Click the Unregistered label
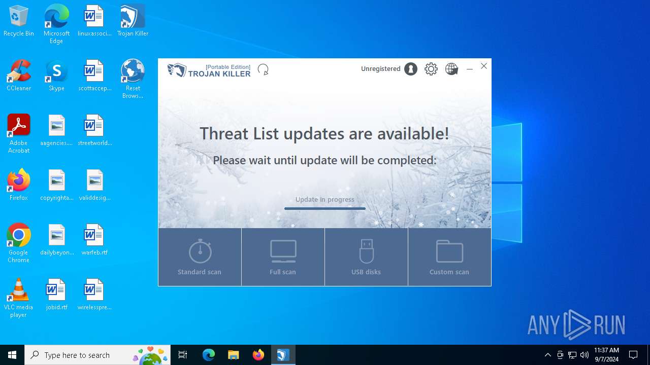The image size is (650, 365). pyautogui.click(x=381, y=69)
